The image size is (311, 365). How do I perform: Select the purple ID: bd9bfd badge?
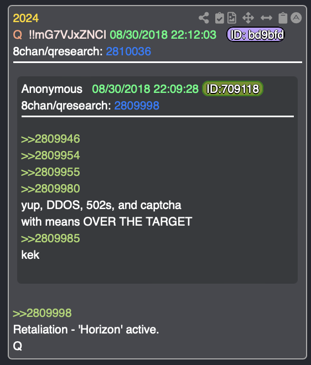pos(256,35)
